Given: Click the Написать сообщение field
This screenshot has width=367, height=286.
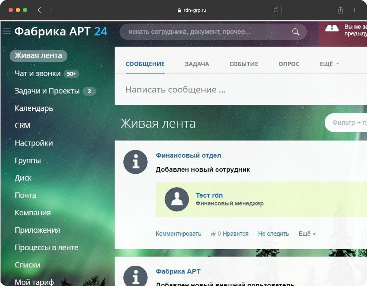Looking at the screenshot, I should point(215,90).
